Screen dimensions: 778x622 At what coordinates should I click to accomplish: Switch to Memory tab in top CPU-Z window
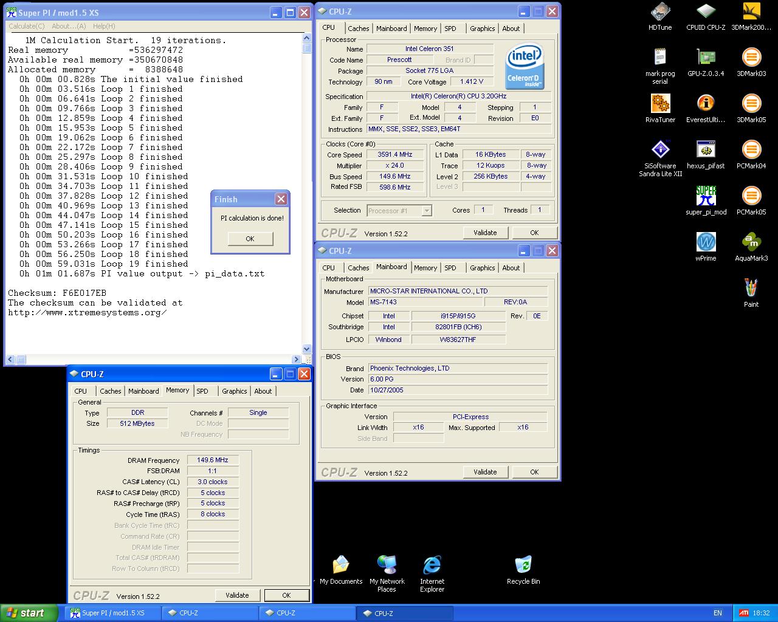coord(425,29)
